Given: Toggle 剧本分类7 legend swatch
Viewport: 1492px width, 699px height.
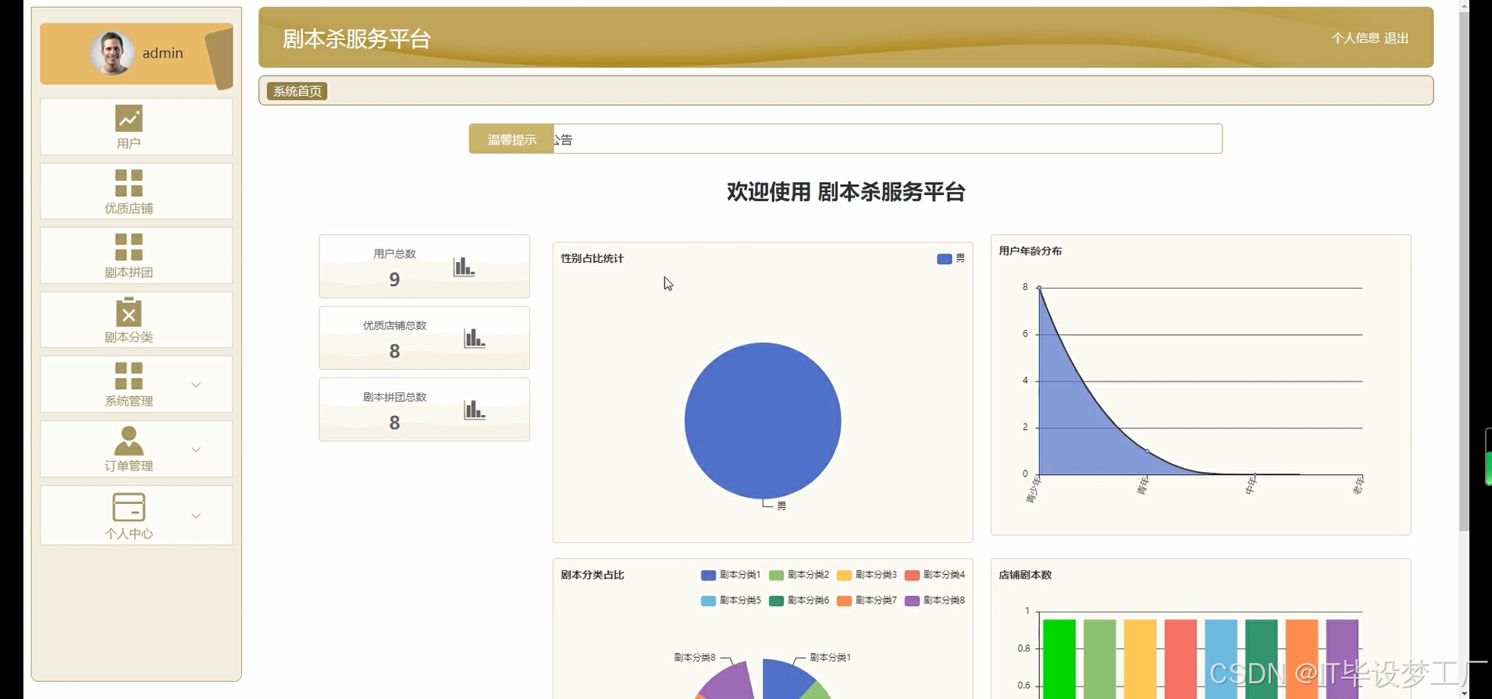Looking at the screenshot, I should pos(844,601).
